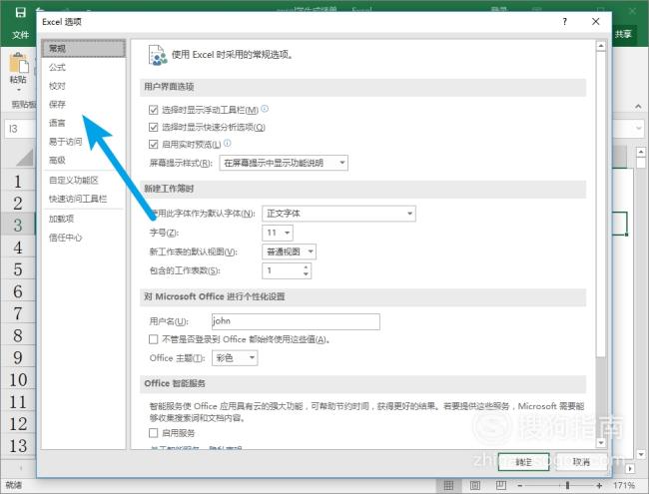The height and width of the screenshot is (494, 649).
Task: Click zoom out minus in status bar
Action: pyautogui.click(x=520, y=485)
